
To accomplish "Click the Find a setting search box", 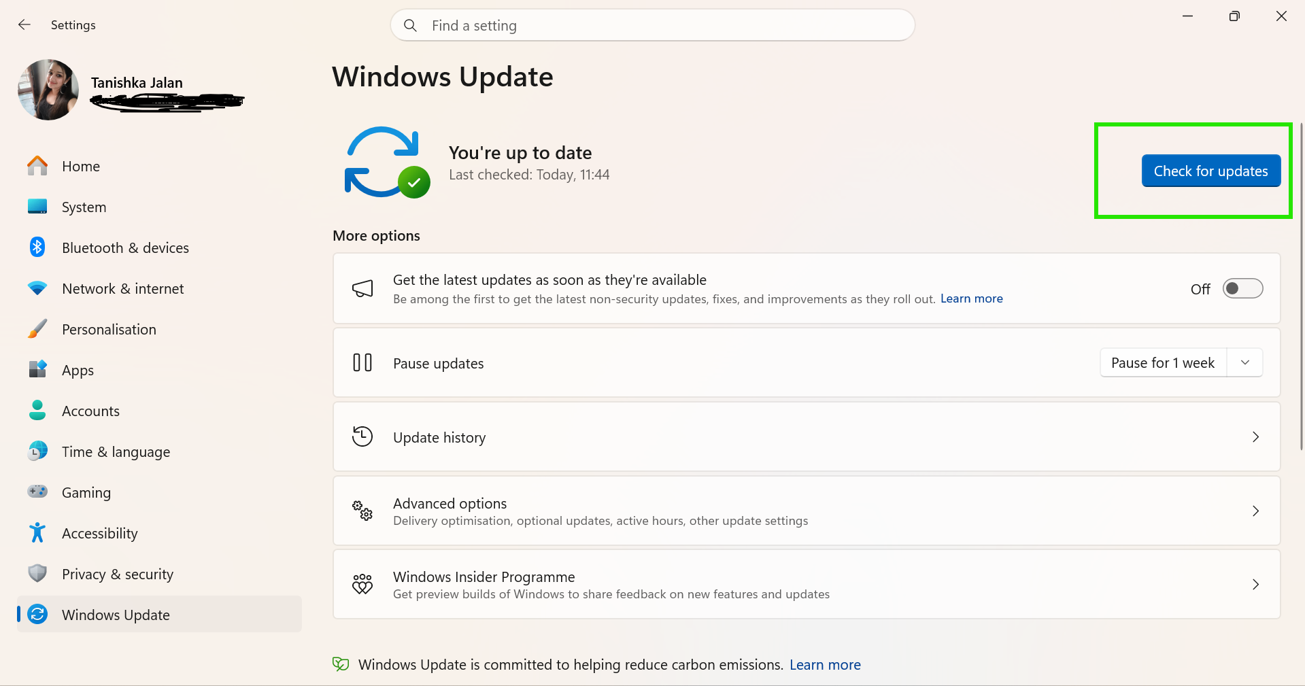I will pos(652,25).
